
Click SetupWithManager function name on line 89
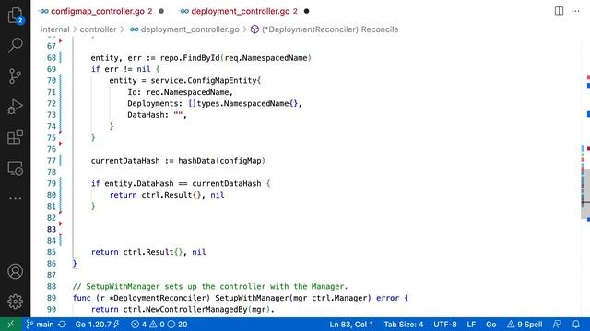point(252,298)
